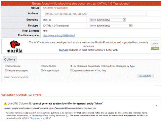Click the warning triangle icon beside Line 278

[5, 104]
